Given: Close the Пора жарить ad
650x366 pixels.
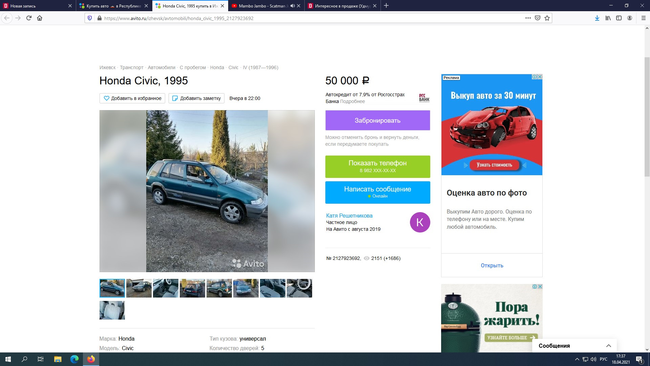Looking at the screenshot, I should tap(540, 286).
